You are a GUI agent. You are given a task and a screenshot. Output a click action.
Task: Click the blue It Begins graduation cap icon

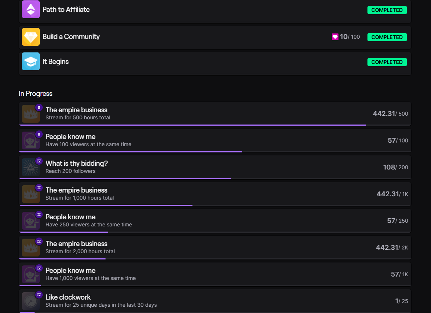click(31, 61)
